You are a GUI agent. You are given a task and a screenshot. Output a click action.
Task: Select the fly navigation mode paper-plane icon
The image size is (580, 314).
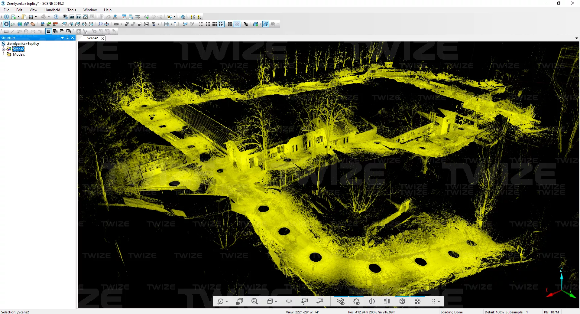(x=13, y=24)
